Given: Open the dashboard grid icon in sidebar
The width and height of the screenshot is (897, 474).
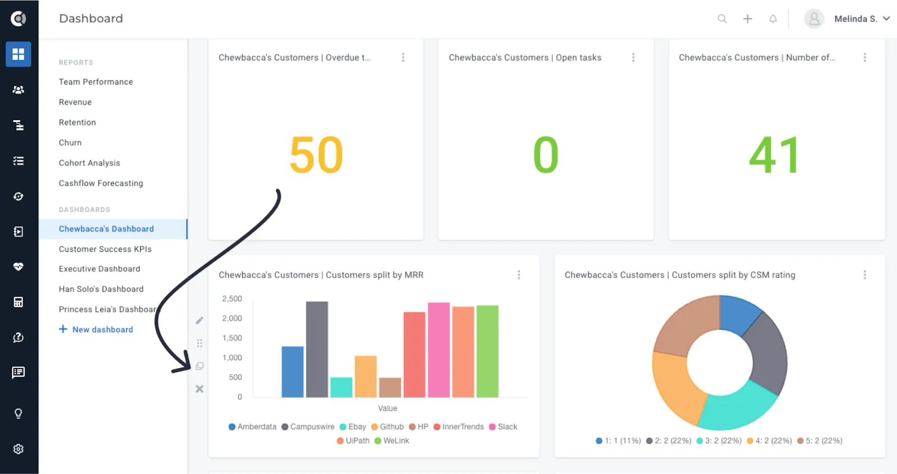Looking at the screenshot, I should [19, 54].
